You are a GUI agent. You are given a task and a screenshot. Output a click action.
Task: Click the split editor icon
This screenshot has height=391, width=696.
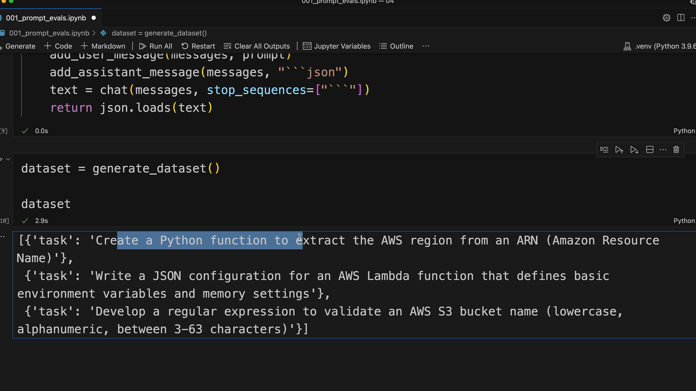[x=680, y=18]
